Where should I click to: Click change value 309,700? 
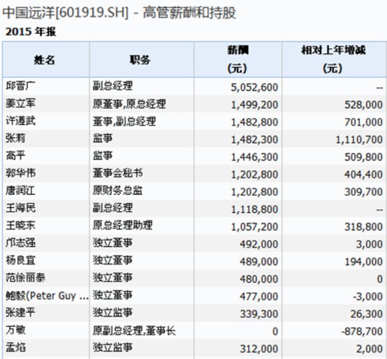(x=364, y=192)
